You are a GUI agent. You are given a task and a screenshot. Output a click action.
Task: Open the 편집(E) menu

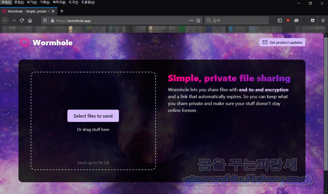[19, 2]
